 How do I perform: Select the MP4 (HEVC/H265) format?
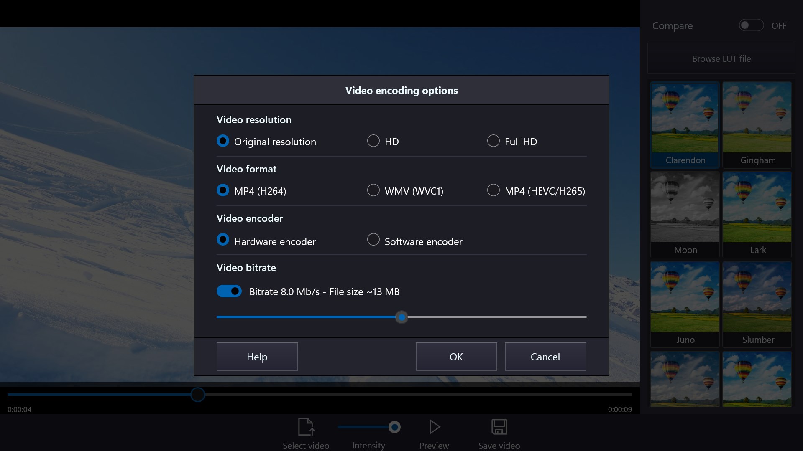[x=493, y=190]
